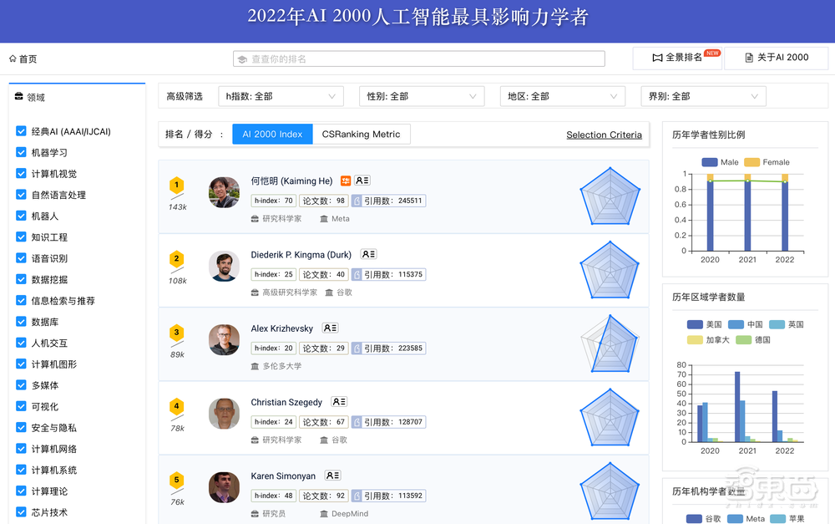
Task: Open the 地区 region dropdown
Action: tap(562, 96)
